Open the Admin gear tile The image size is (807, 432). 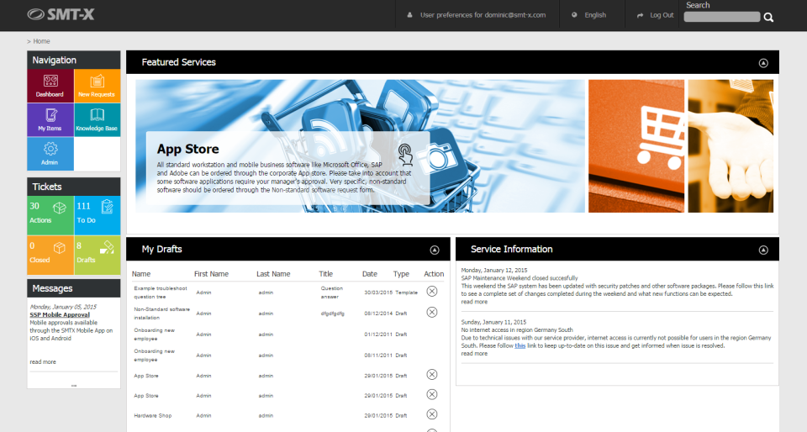click(x=50, y=154)
